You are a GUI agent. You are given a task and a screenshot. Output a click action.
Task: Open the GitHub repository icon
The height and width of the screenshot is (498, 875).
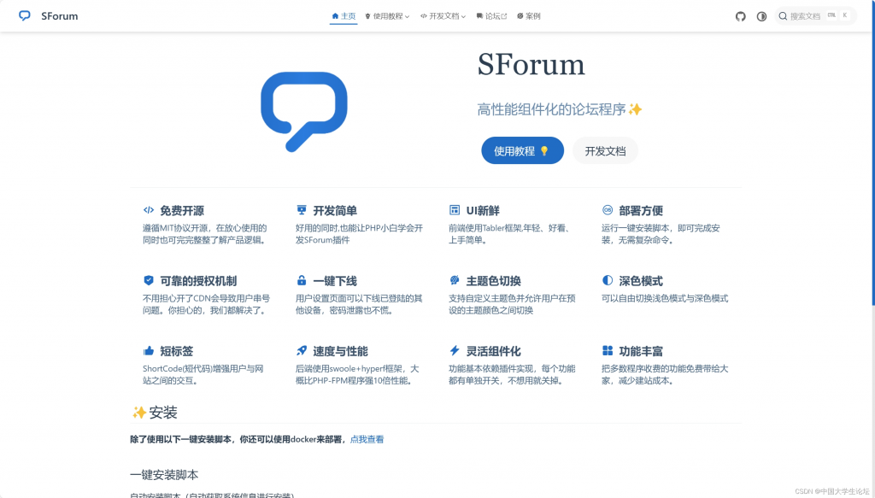tap(741, 16)
